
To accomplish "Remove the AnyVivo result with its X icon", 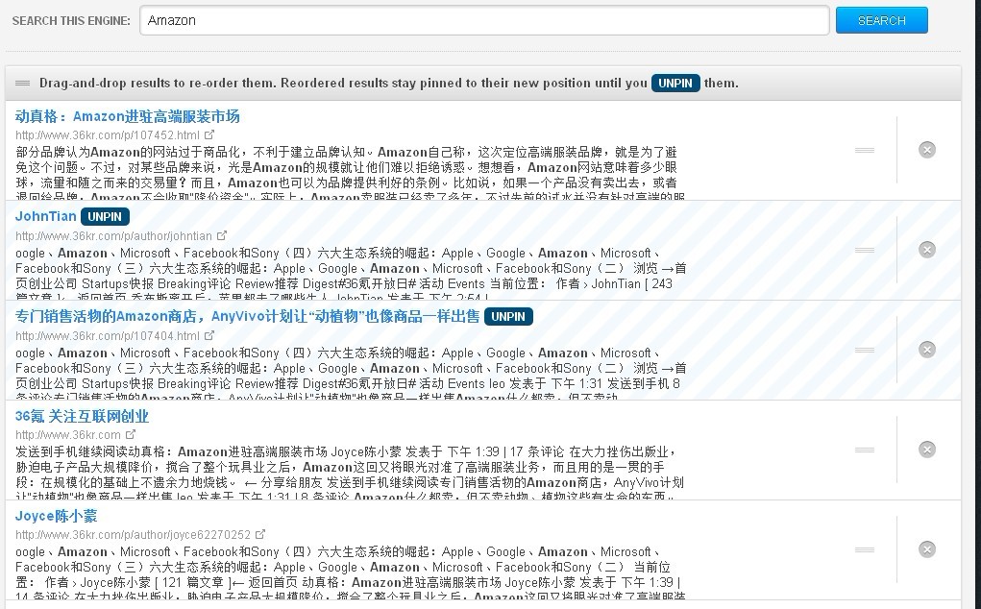I will 927,350.
